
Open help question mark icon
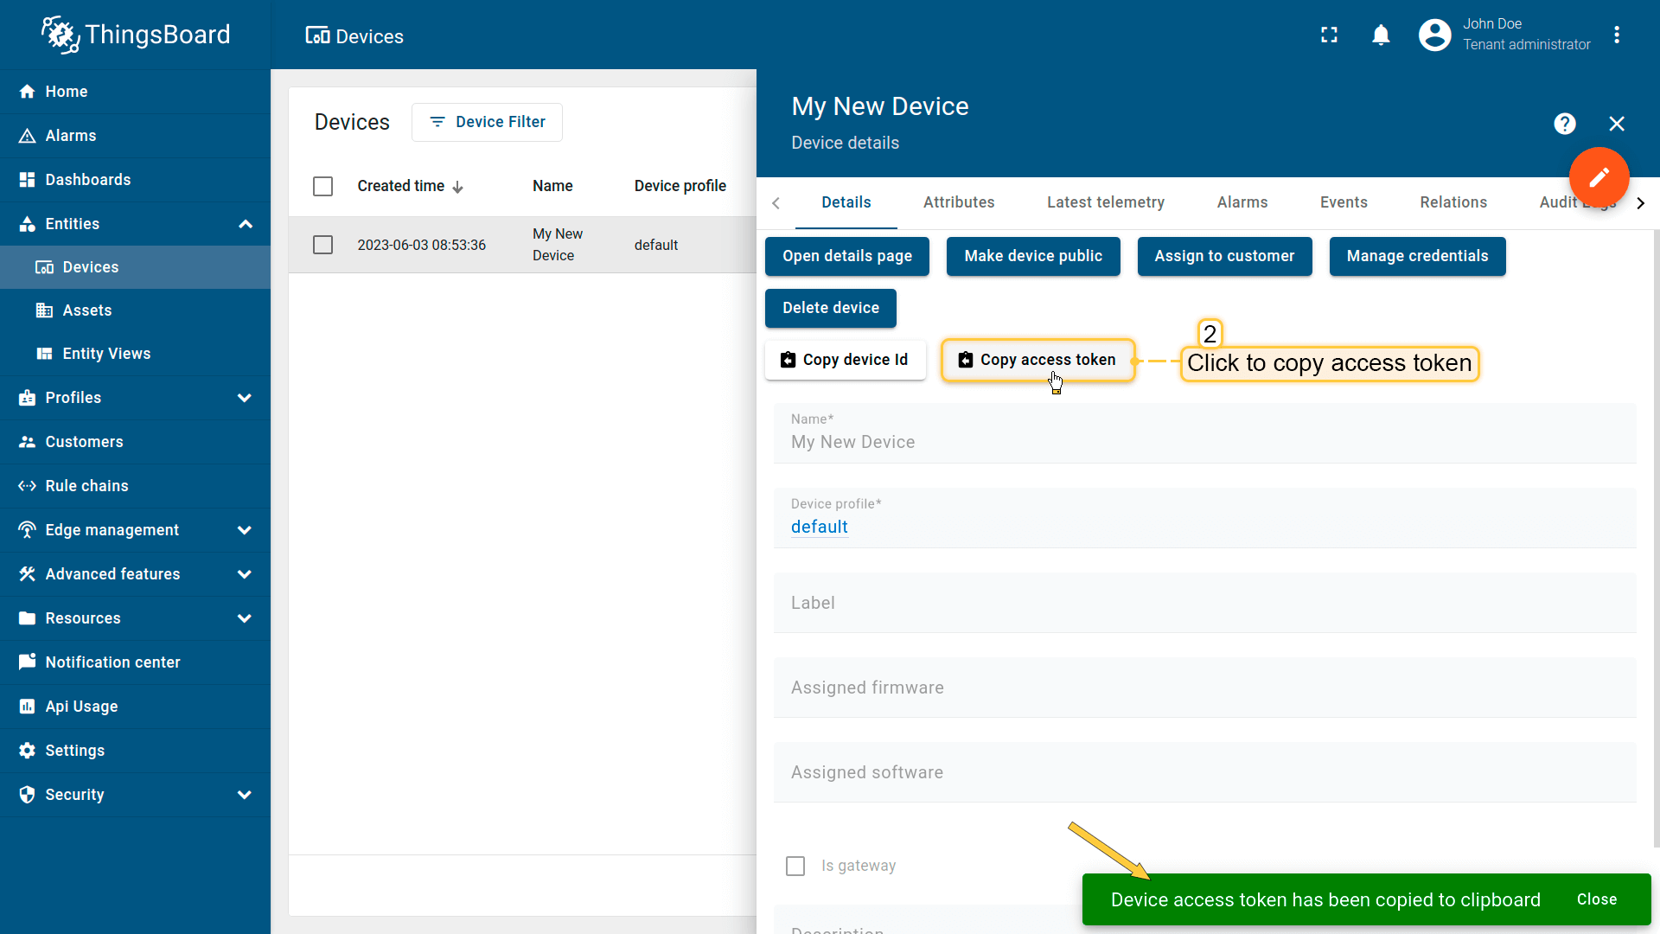coord(1564,124)
